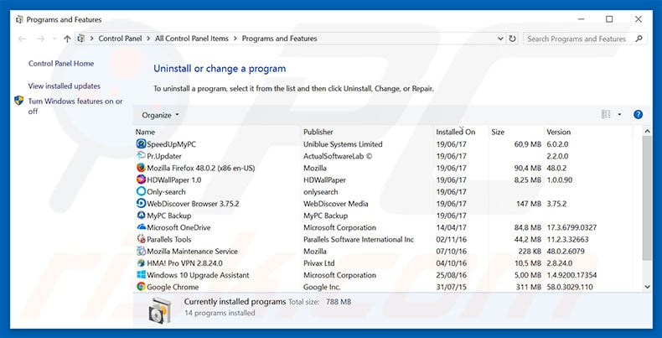This screenshot has width=662, height=338.
Task: Click Control Panel breadcrumb
Action: 120,39
